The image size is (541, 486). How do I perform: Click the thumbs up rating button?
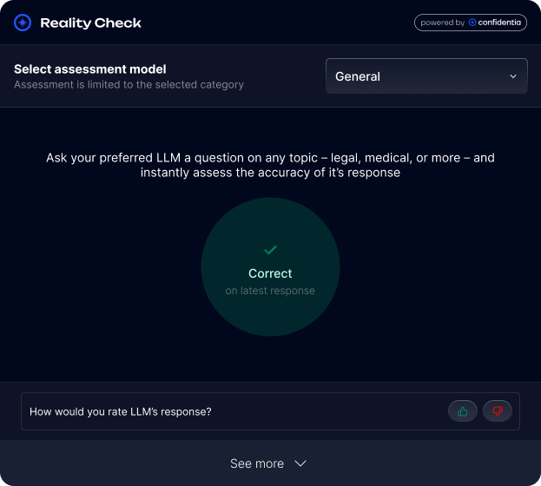(x=462, y=411)
